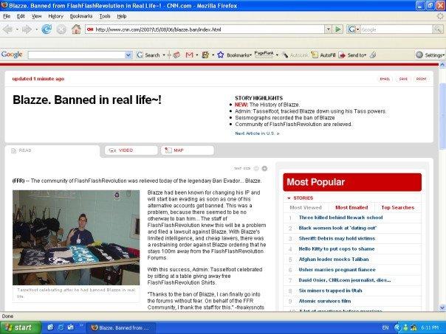The width and height of the screenshot is (446, 334).
Task: Click the decrease text size icon
Action: (x=256, y=168)
